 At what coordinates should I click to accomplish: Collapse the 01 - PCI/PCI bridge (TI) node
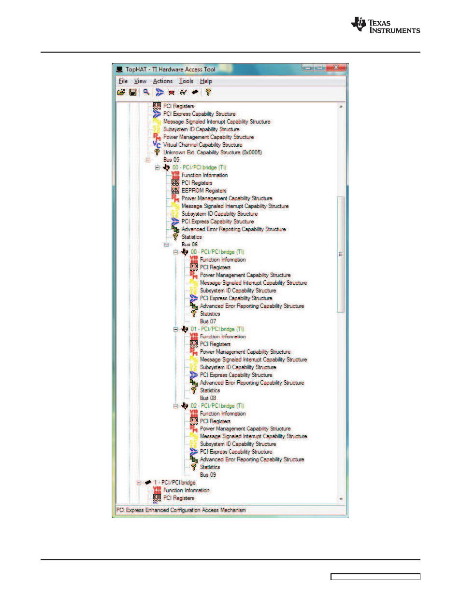pos(176,329)
